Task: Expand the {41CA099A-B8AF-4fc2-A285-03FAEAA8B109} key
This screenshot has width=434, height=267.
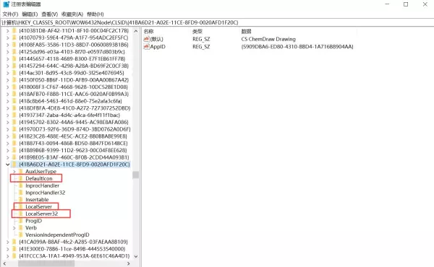Action: click(x=7, y=242)
